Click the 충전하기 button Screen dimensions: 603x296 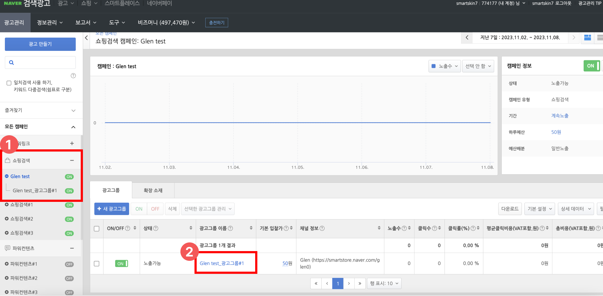(216, 22)
